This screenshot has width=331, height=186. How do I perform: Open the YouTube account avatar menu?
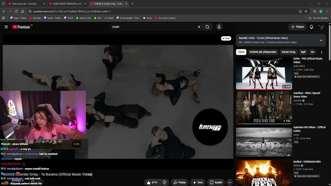[322, 27]
